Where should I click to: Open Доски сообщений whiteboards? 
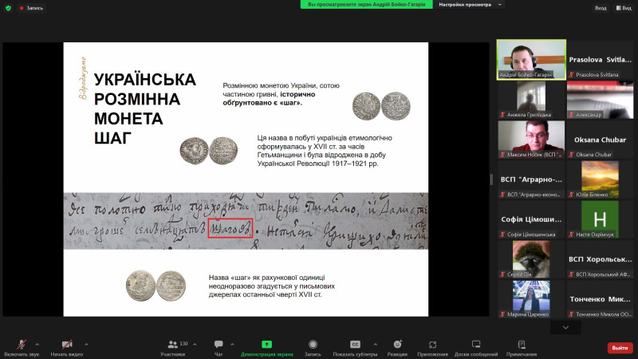pyautogui.click(x=476, y=346)
